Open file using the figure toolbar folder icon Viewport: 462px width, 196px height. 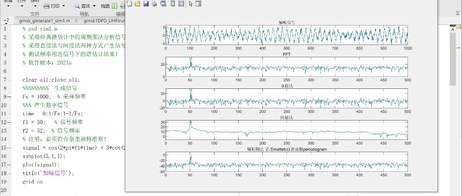[138, 4]
